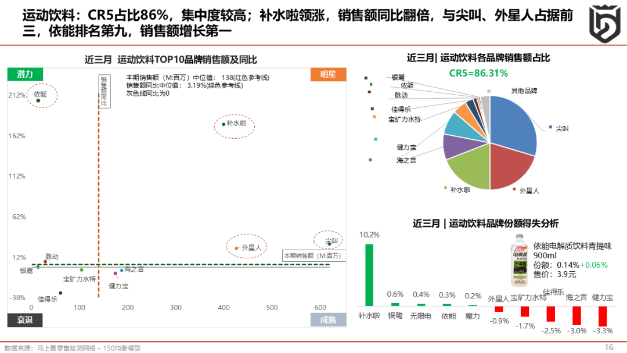
Task: Click the teal swatch in the pie legend
Action: (376, 139)
